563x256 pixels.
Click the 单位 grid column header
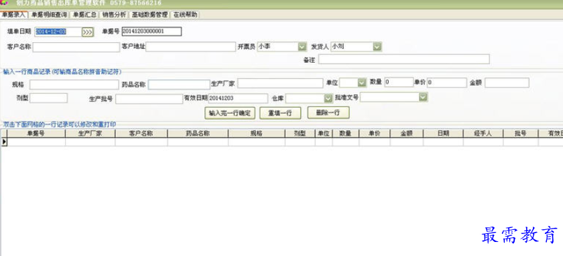[x=324, y=134]
